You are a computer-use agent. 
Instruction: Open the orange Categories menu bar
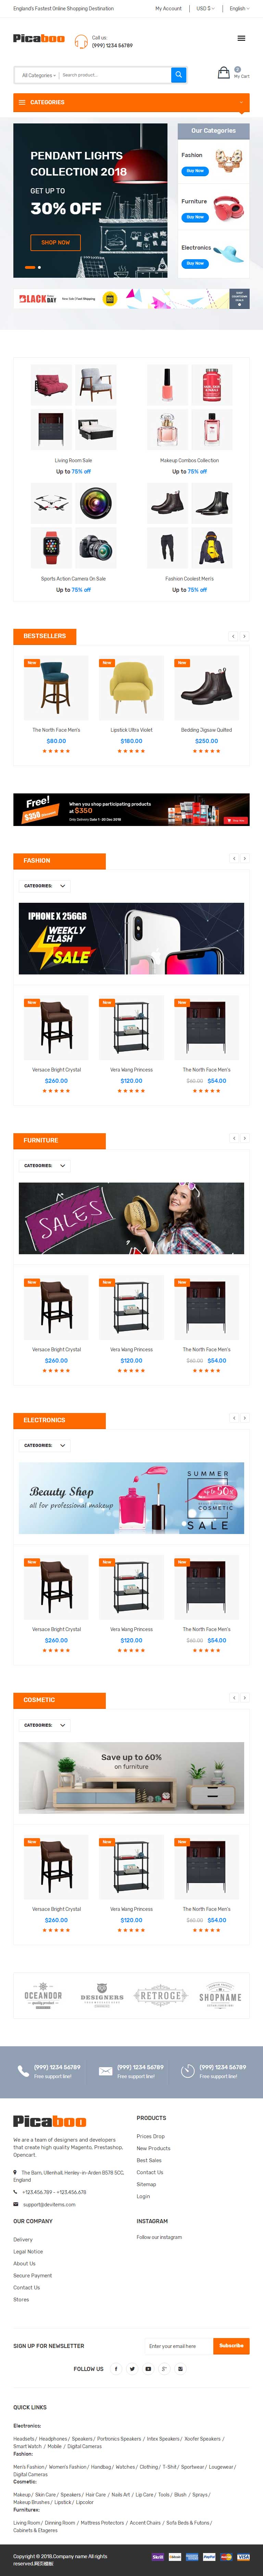pyautogui.click(x=131, y=102)
